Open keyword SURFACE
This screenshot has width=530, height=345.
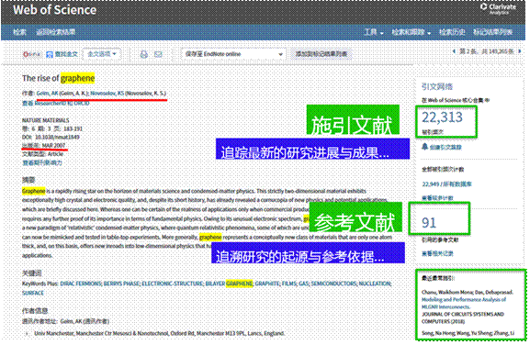click(x=33, y=293)
